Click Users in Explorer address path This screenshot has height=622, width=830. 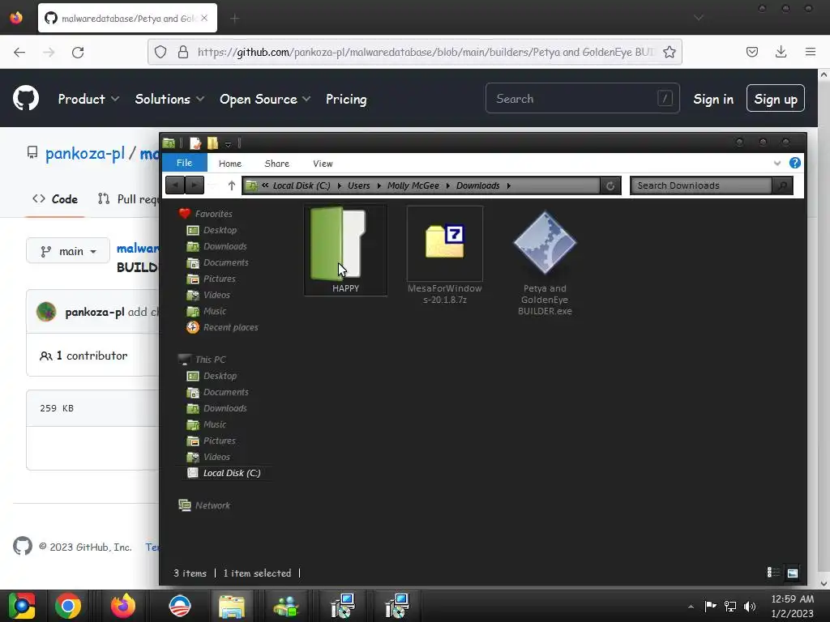(358, 185)
